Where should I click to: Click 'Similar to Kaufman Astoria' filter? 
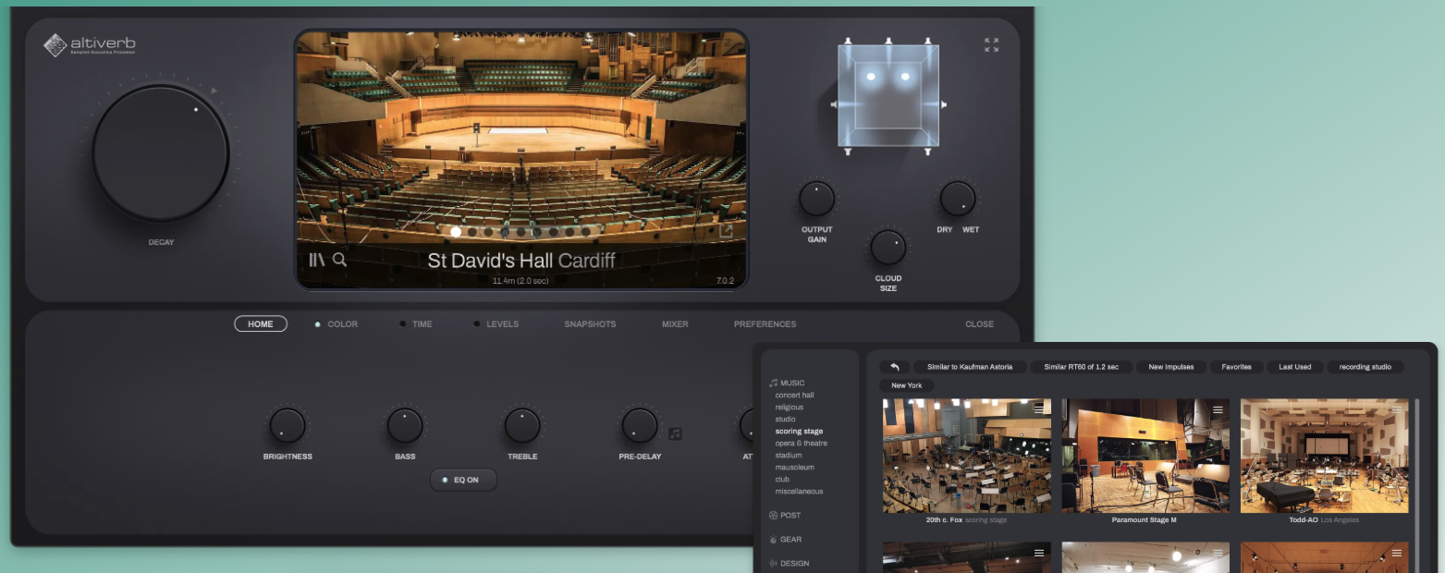point(970,367)
